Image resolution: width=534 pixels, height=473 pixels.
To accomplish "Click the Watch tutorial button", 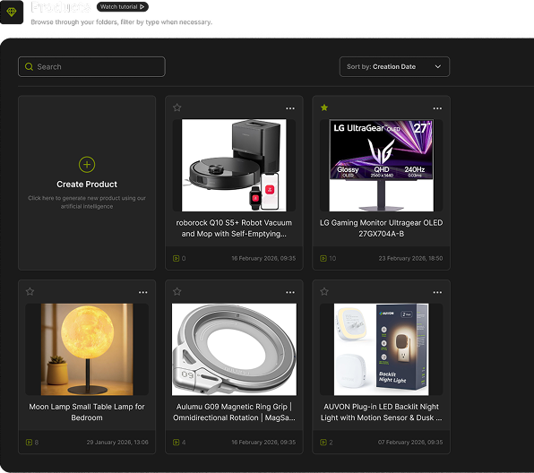I will [123, 7].
